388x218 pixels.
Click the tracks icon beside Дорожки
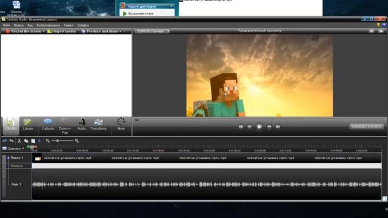pos(4,148)
